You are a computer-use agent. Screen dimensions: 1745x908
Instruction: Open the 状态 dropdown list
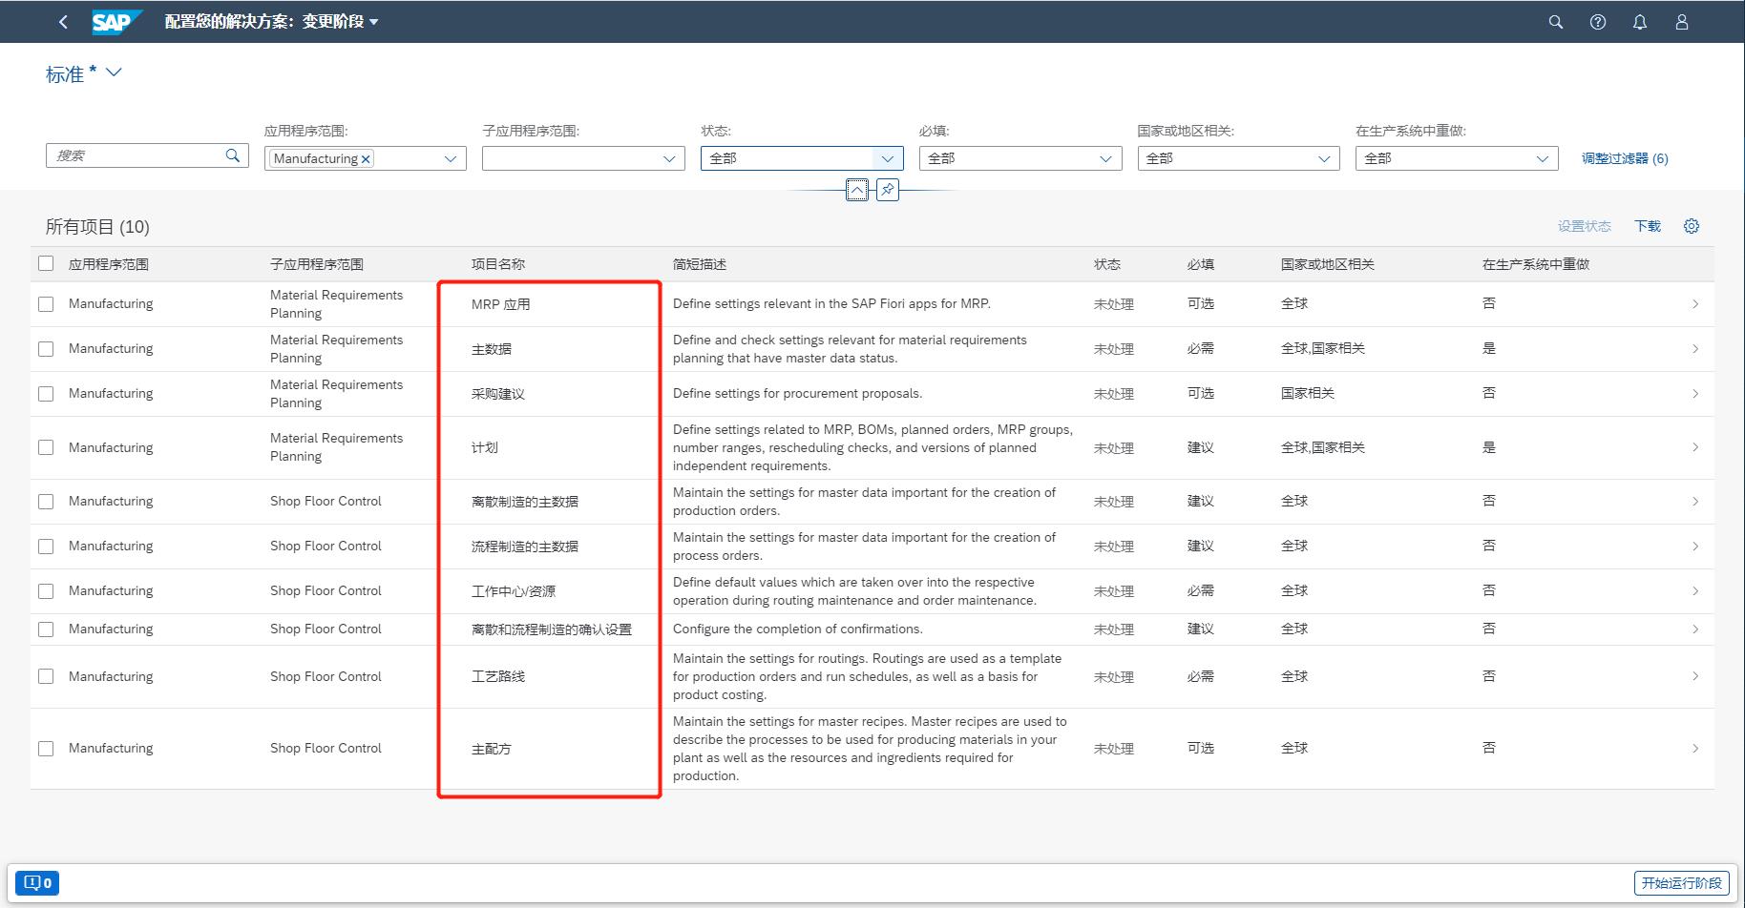pyautogui.click(x=887, y=158)
